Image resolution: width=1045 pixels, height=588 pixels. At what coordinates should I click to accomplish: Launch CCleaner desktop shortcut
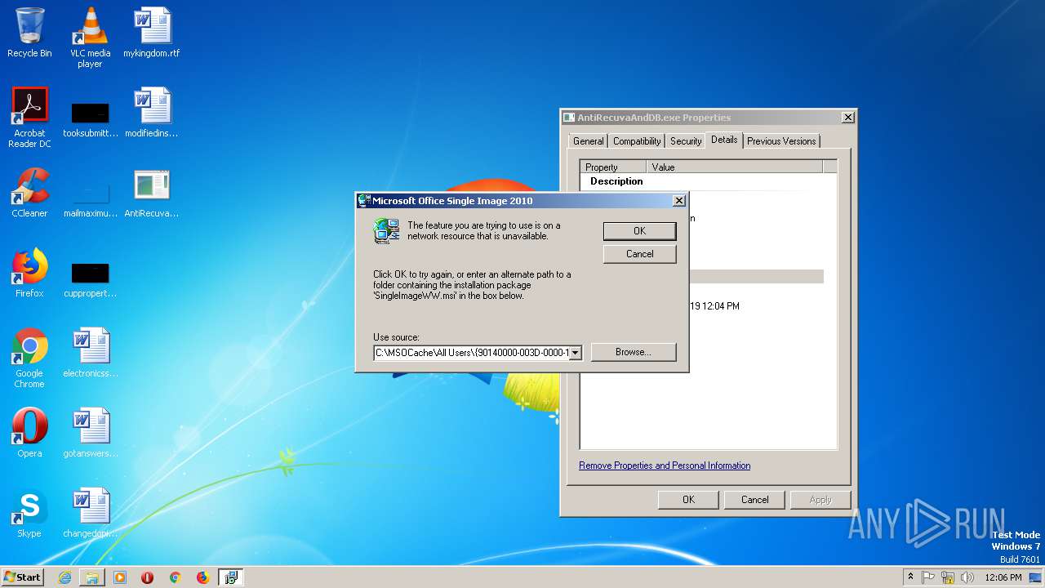pyautogui.click(x=29, y=193)
